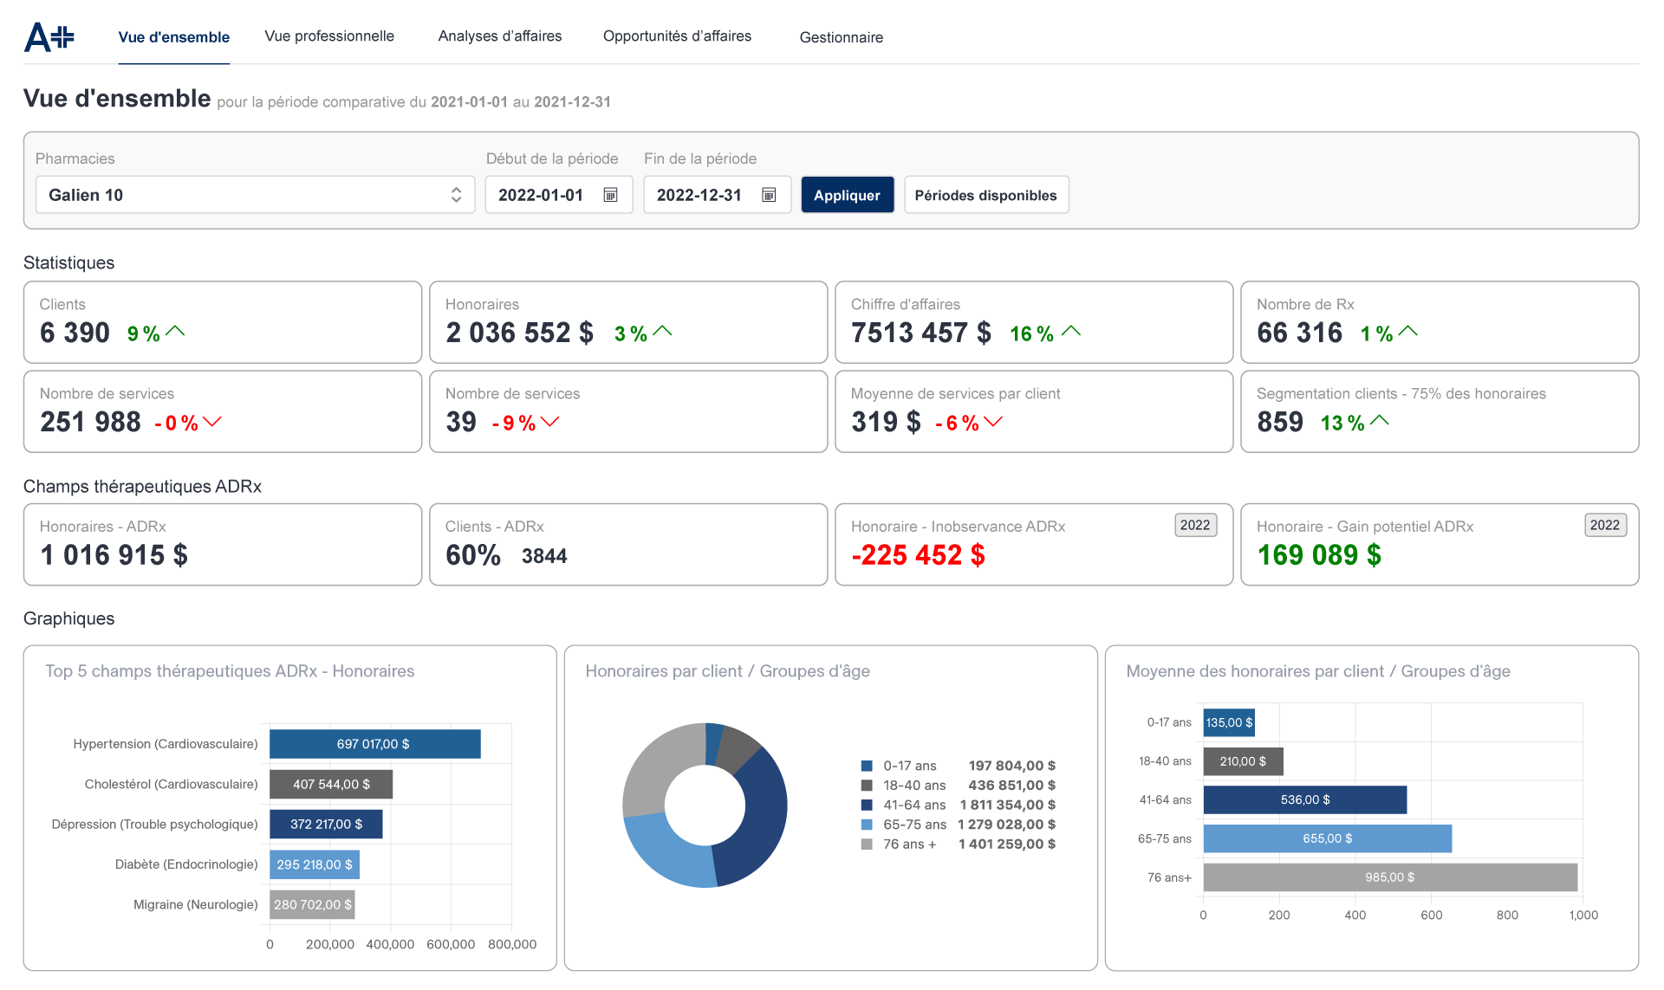Switch to Vue professionnelle tab
The width and height of the screenshot is (1664, 990).
[x=329, y=36]
